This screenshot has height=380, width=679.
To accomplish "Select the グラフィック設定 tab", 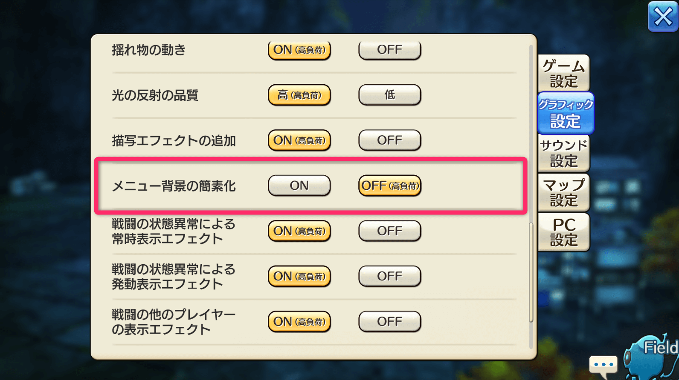I will [x=565, y=114].
